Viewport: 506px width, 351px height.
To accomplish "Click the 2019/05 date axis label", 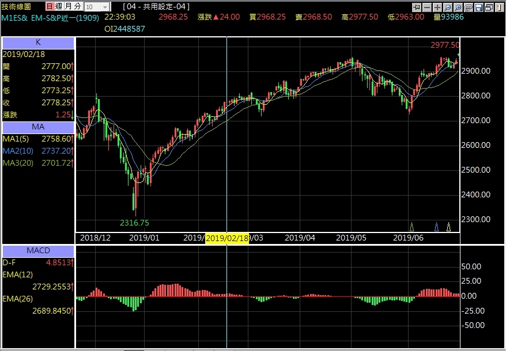I will 351,238.
